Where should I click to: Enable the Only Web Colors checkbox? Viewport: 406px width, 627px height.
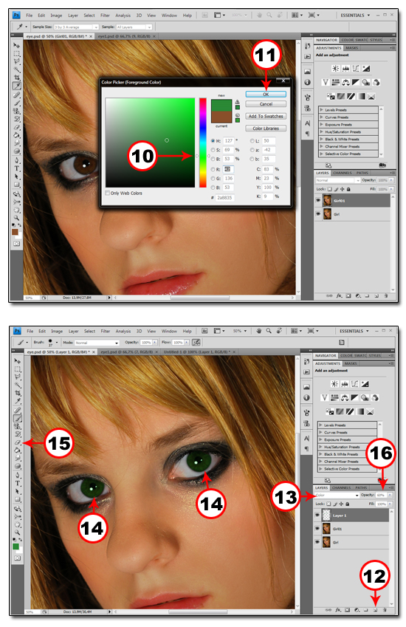click(x=108, y=193)
